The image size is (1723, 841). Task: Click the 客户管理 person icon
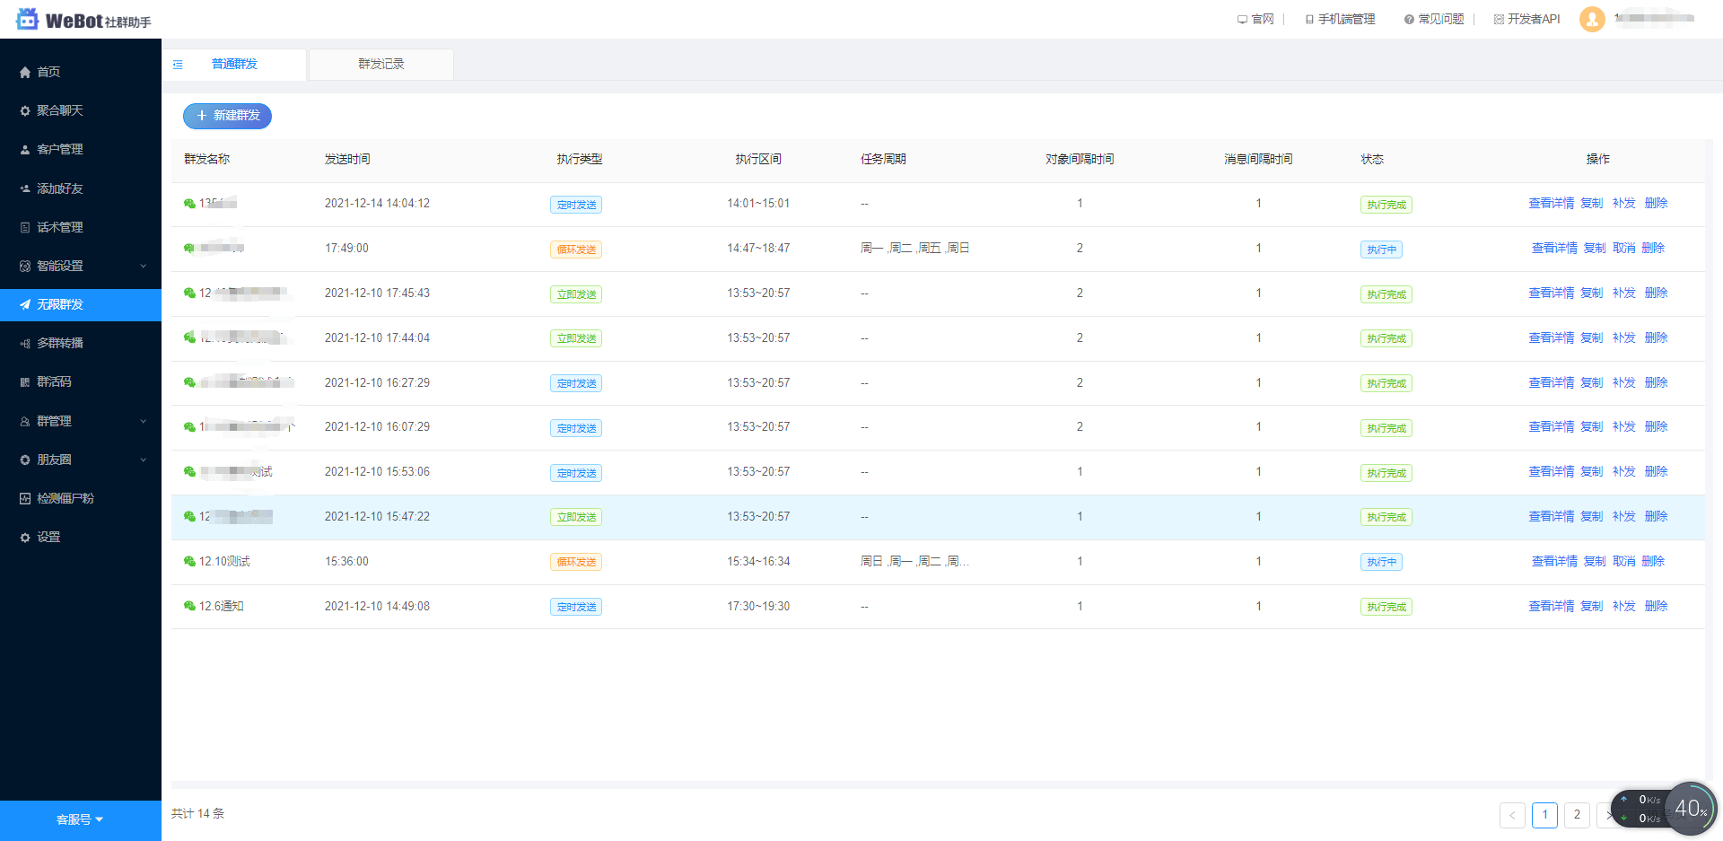25,150
